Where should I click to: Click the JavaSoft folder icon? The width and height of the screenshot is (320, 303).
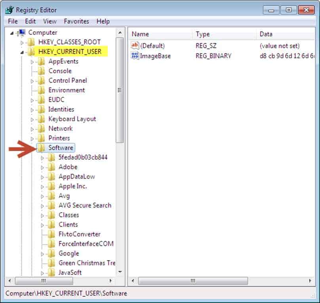51,273
